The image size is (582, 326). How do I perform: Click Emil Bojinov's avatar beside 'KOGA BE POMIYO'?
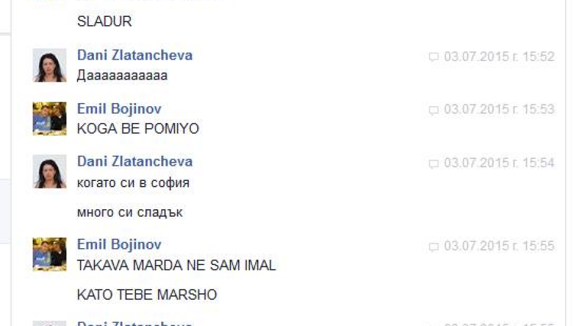(50, 119)
